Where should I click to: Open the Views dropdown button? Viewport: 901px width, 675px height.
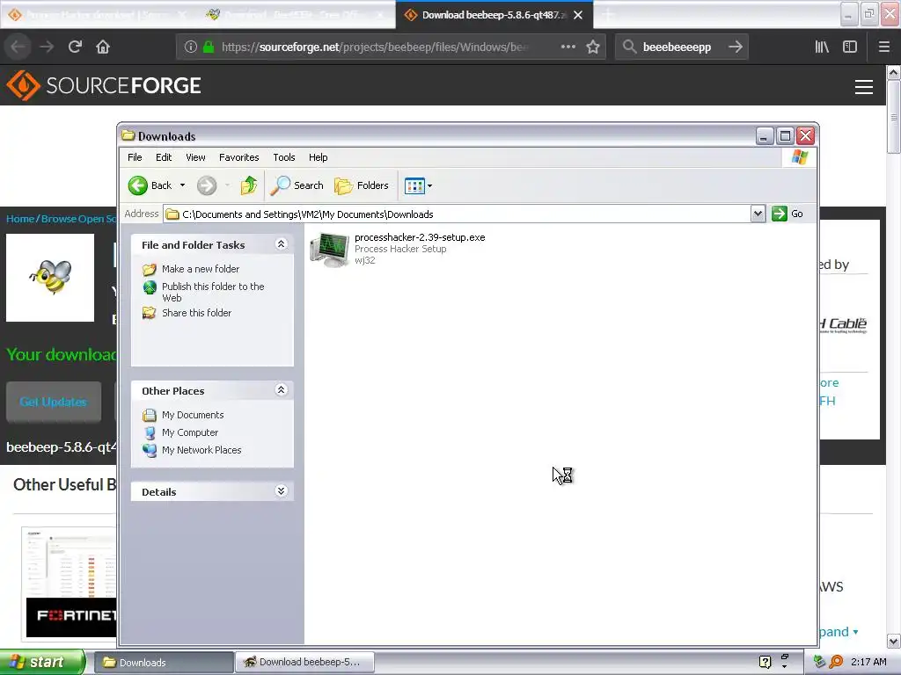[x=418, y=185]
